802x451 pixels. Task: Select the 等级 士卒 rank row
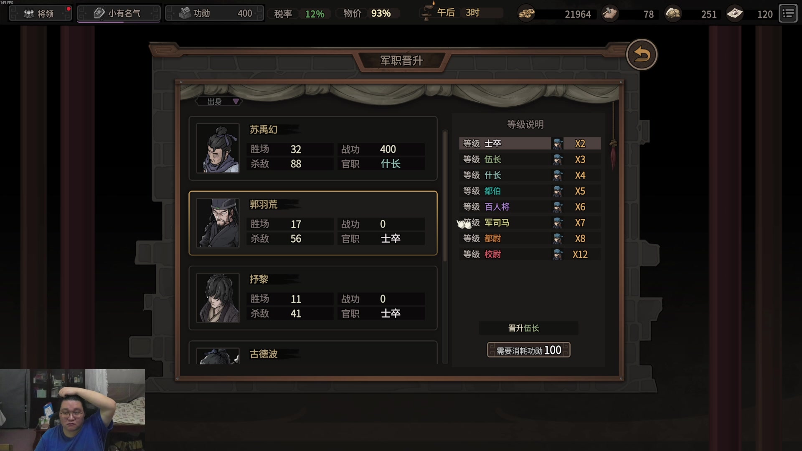(530, 144)
